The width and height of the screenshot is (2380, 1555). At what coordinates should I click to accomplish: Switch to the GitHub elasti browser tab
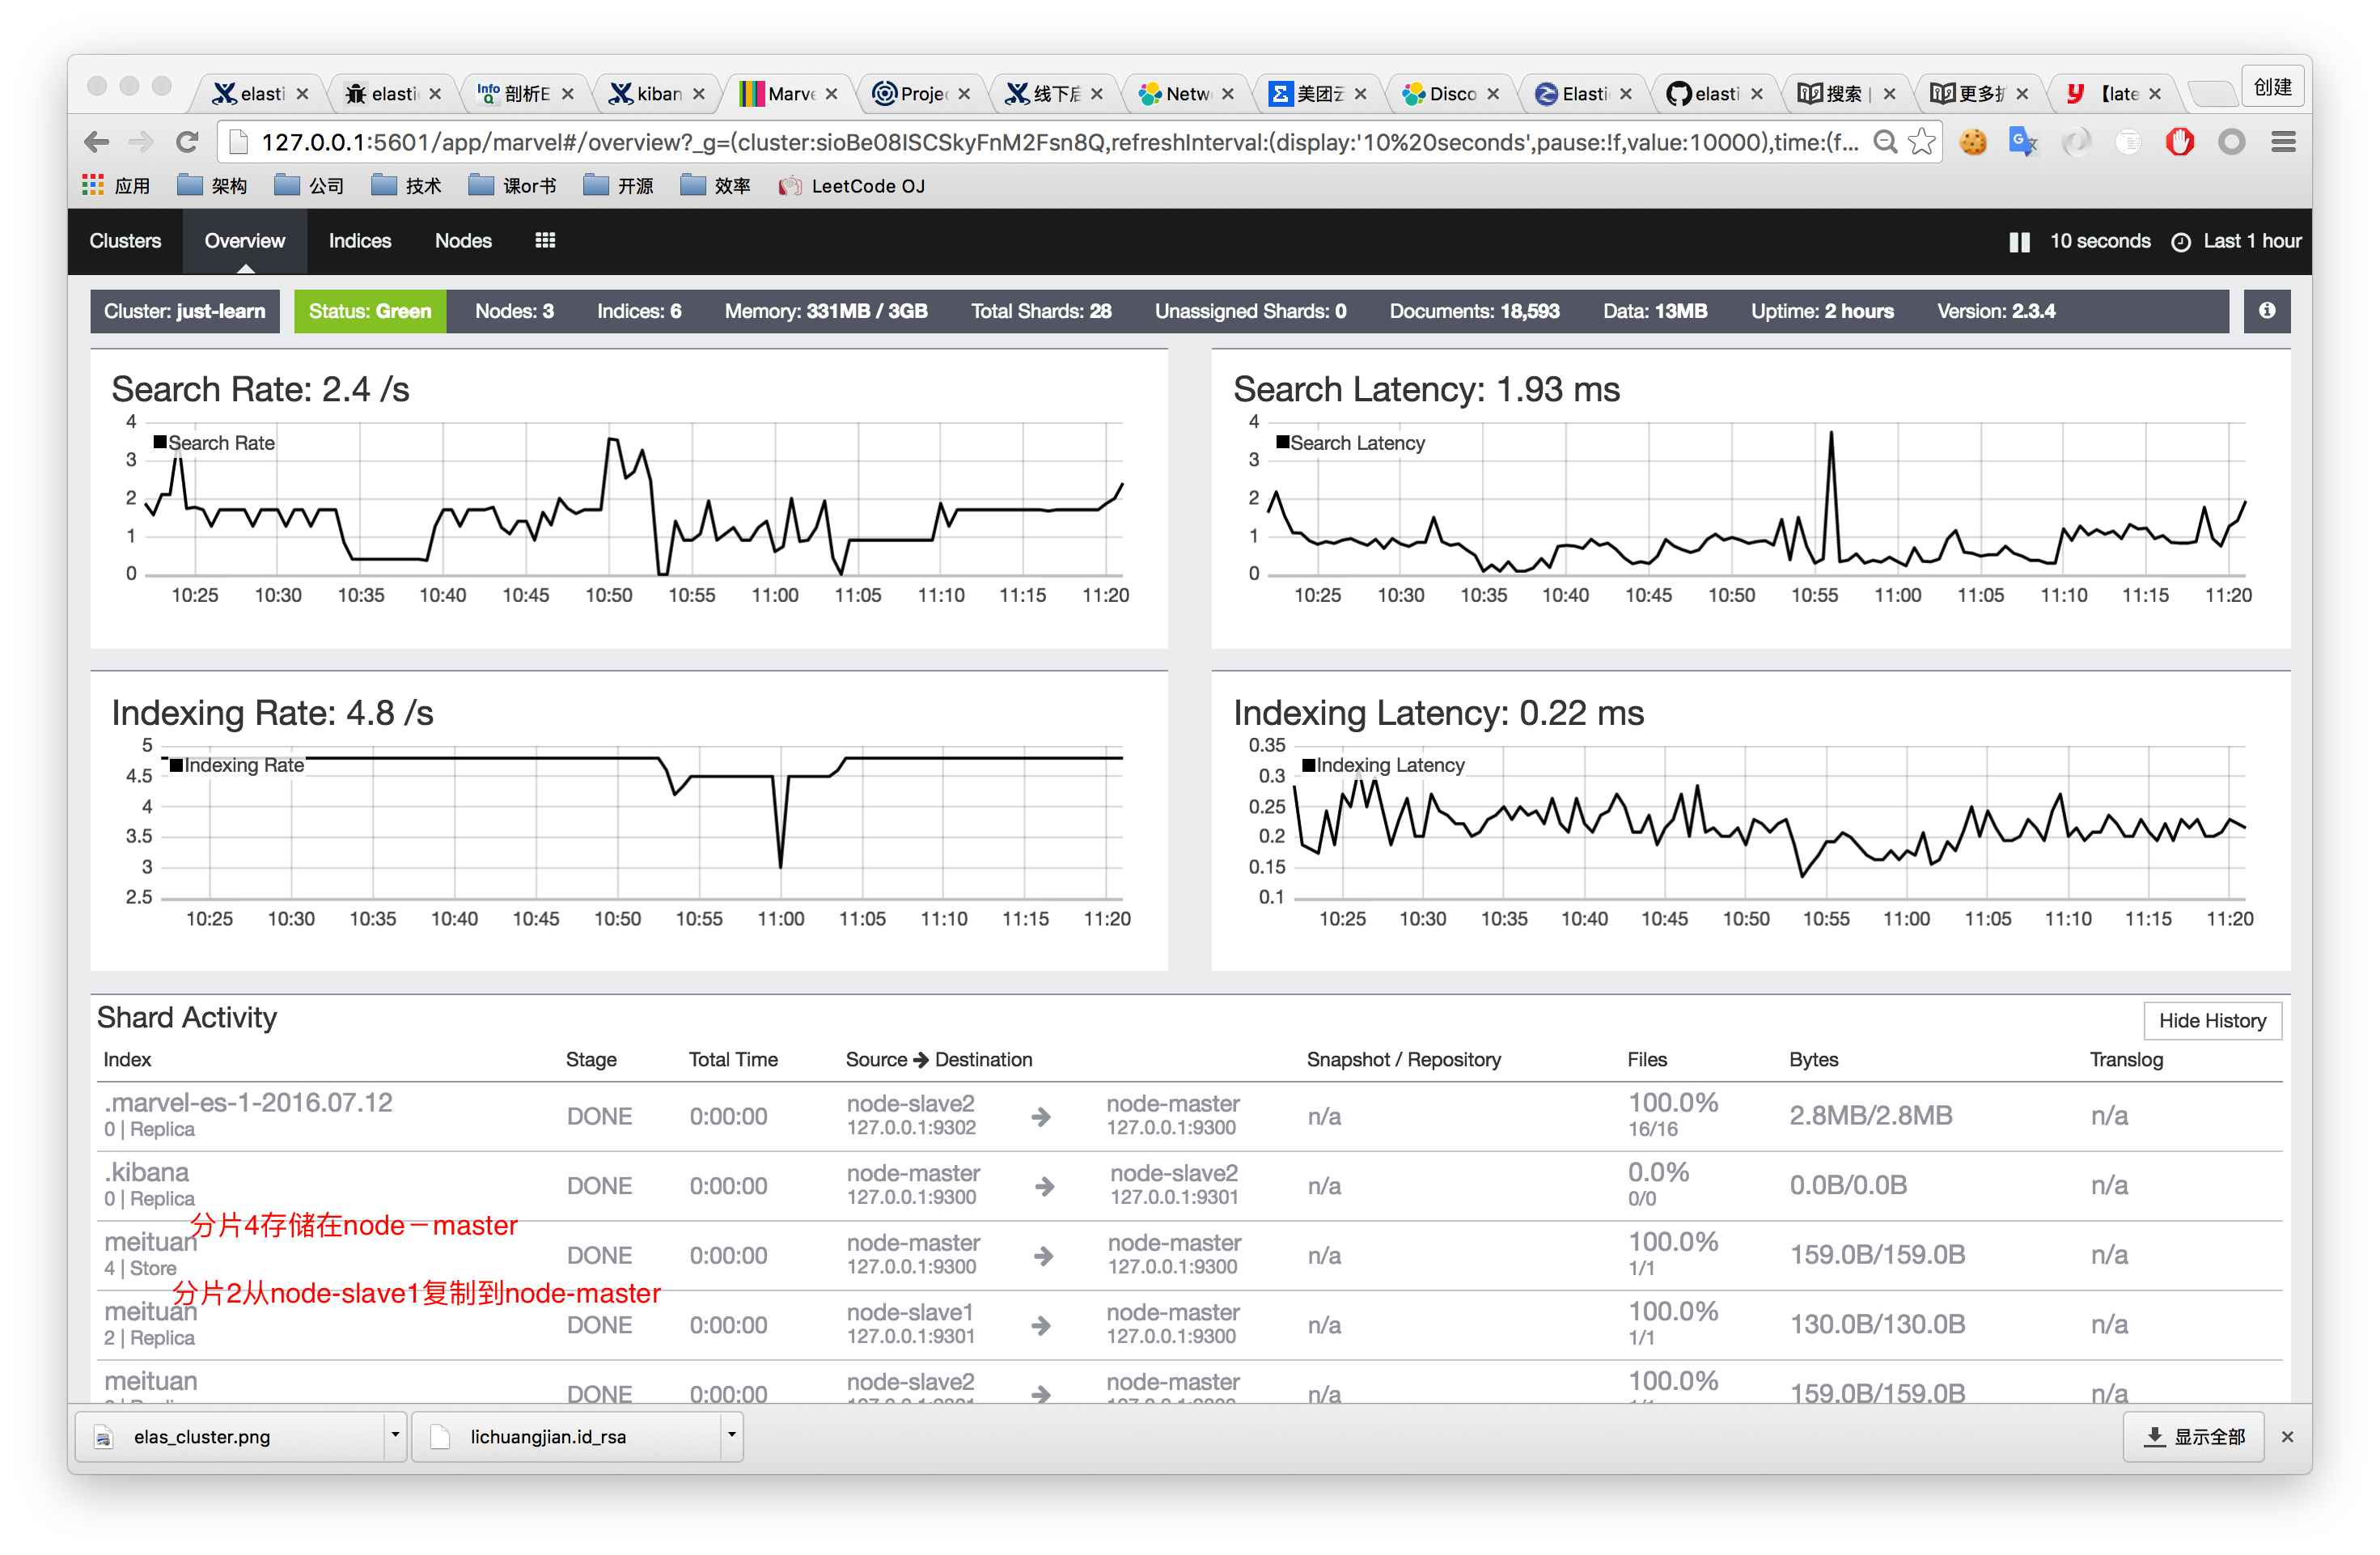1716,93
